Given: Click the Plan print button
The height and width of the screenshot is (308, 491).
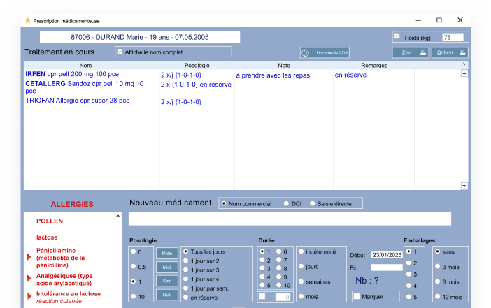Looking at the screenshot, I should coord(410,52).
